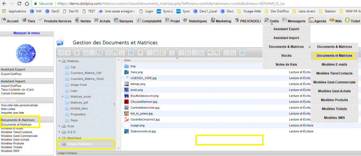Expand the Scan volume in tree
Screen dimensions: 361x156
59,126
